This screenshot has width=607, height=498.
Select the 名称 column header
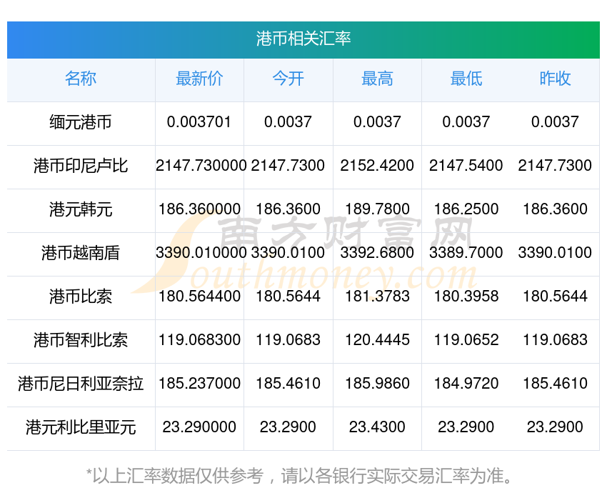(x=81, y=79)
